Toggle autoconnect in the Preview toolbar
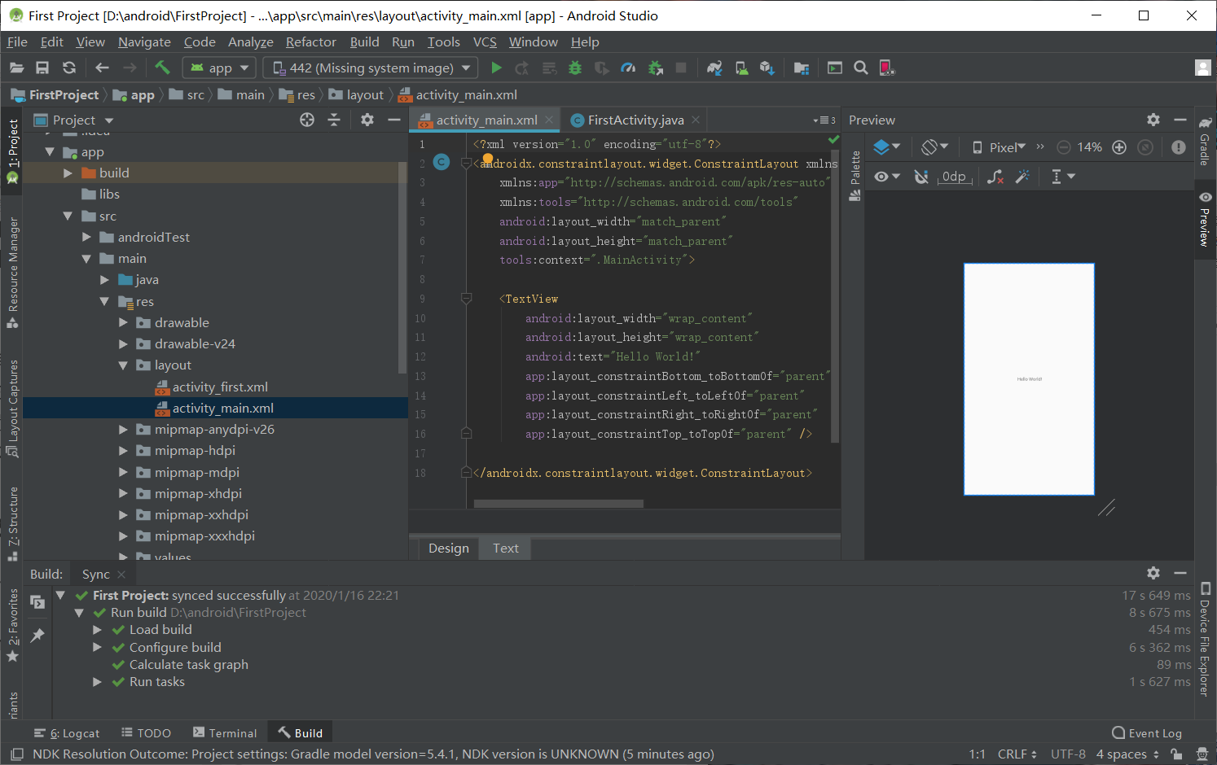This screenshot has width=1217, height=765. (921, 176)
